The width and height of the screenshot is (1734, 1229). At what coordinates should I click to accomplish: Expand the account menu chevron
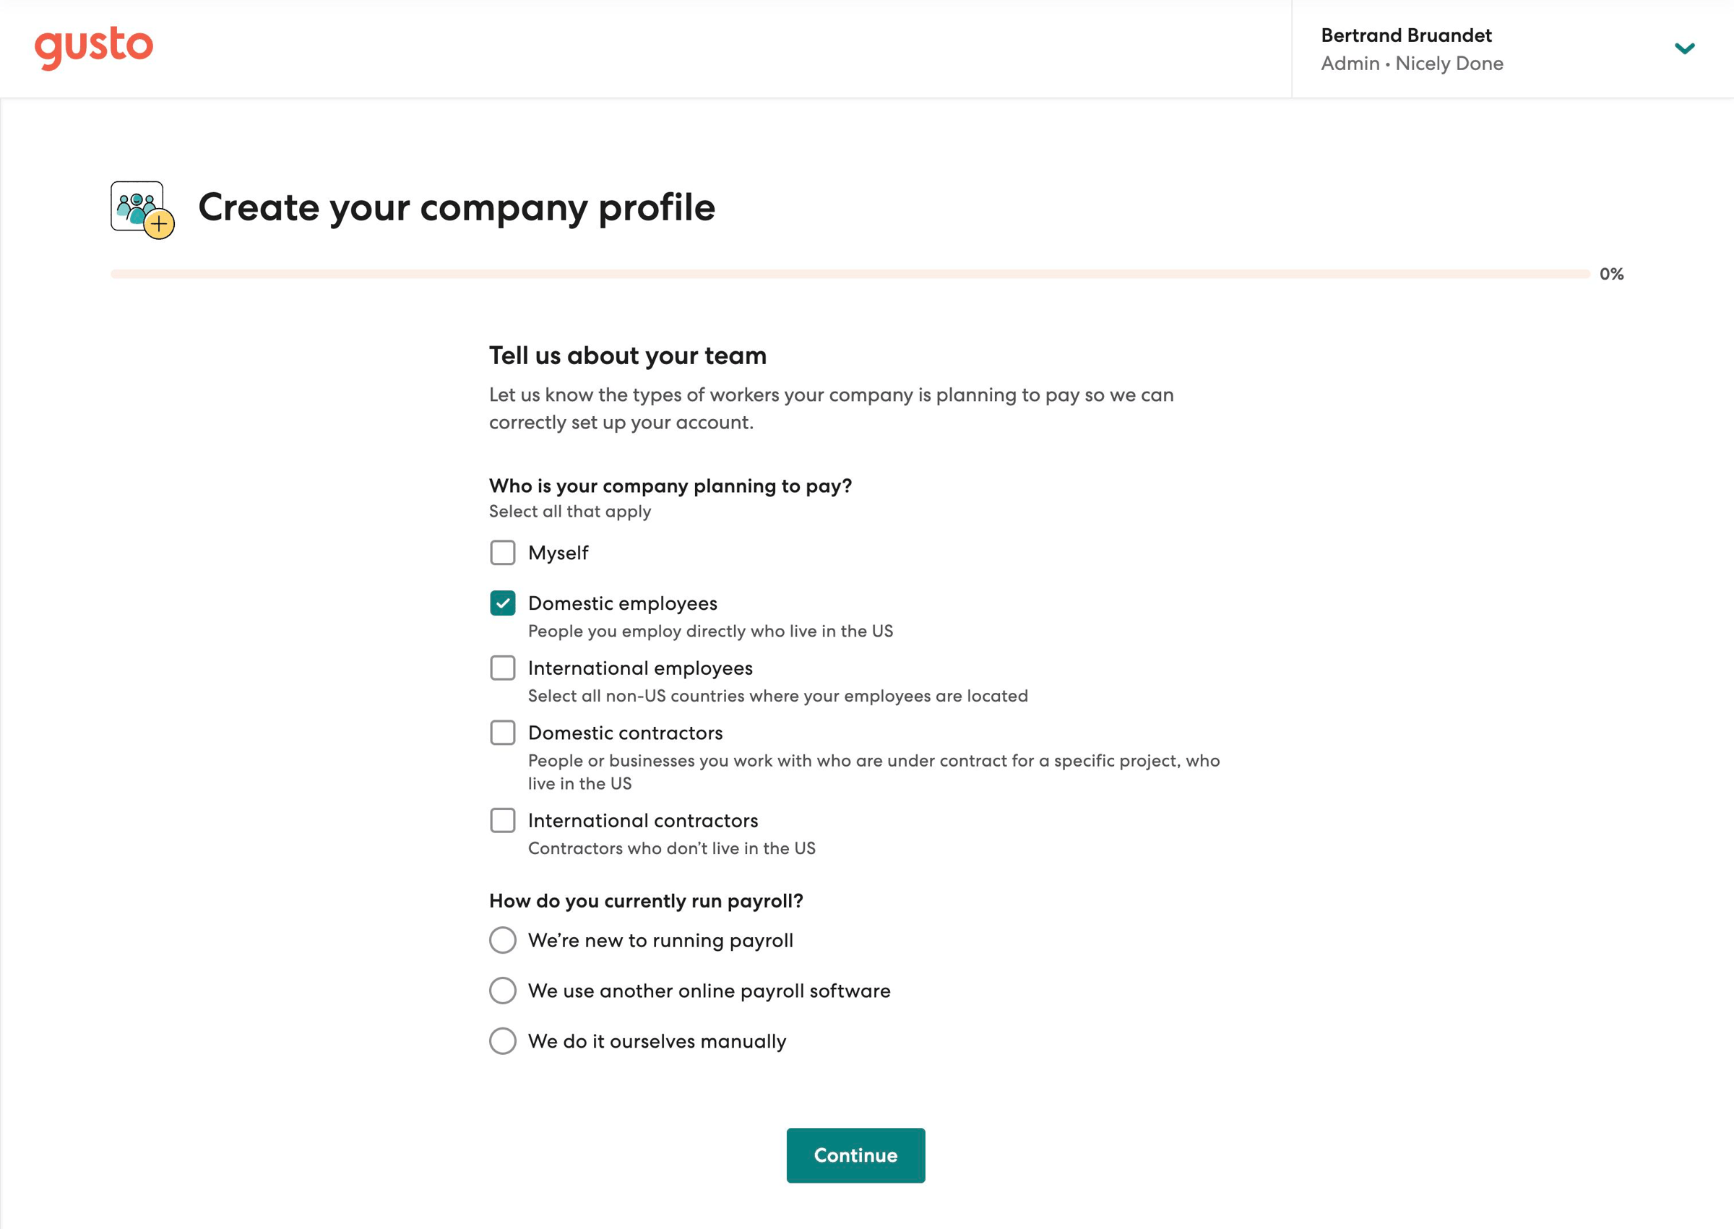point(1684,48)
